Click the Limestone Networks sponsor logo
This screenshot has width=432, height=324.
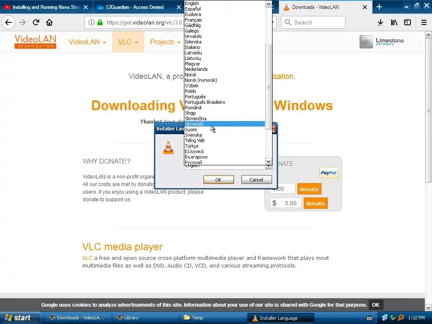pos(381,42)
